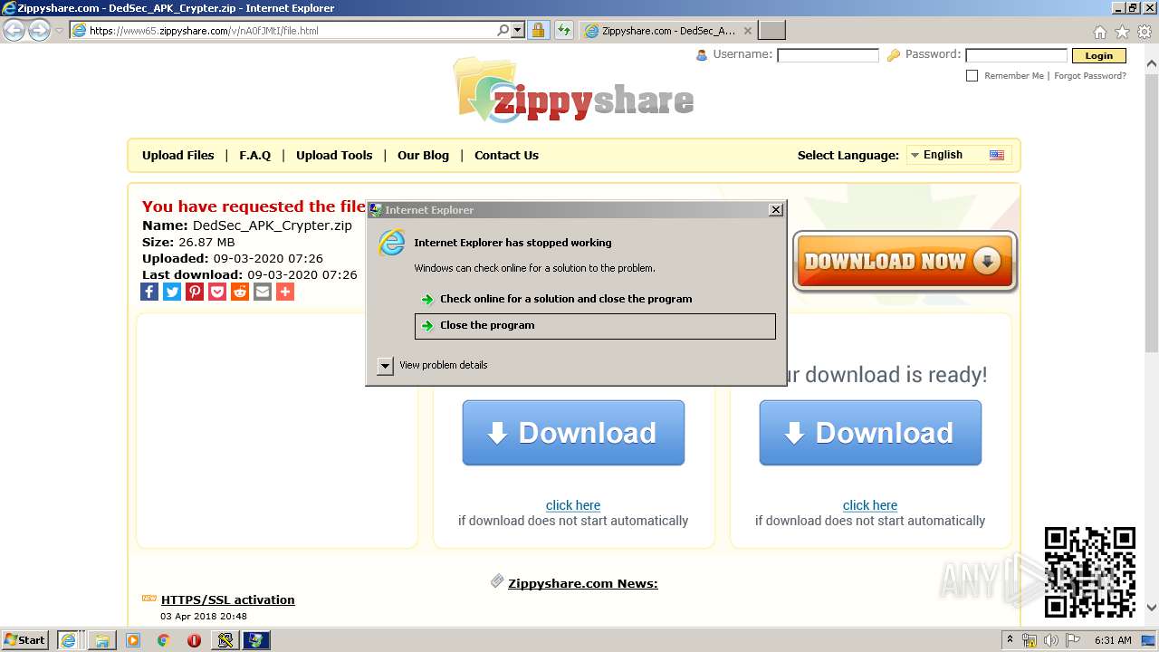Open the HTTPS/SSL activation news link
1159x652 pixels.
[228, 599]
